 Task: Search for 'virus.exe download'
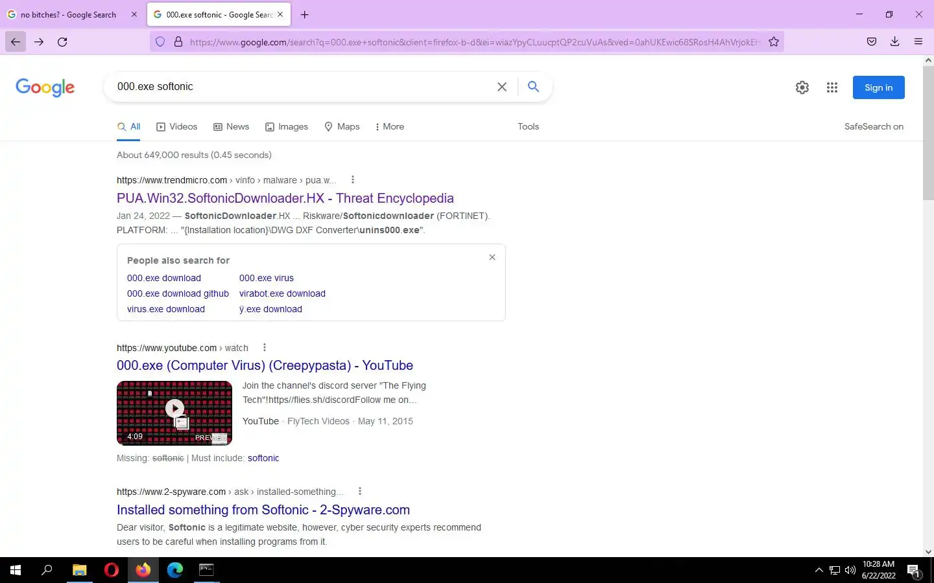pyautogui.click(x=166, y=309)
